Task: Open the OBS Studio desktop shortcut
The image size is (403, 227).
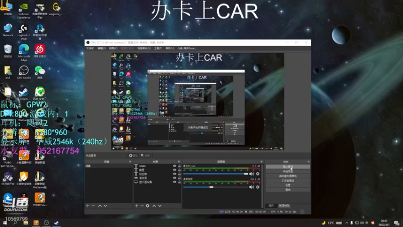Action: [24, 72]
